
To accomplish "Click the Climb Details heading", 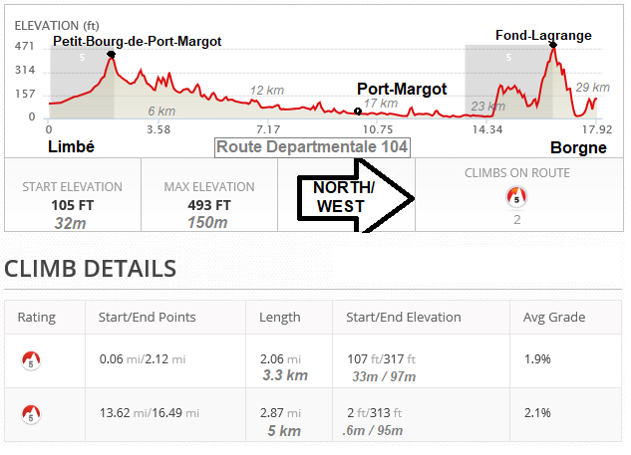I will [x=91, y=268].
